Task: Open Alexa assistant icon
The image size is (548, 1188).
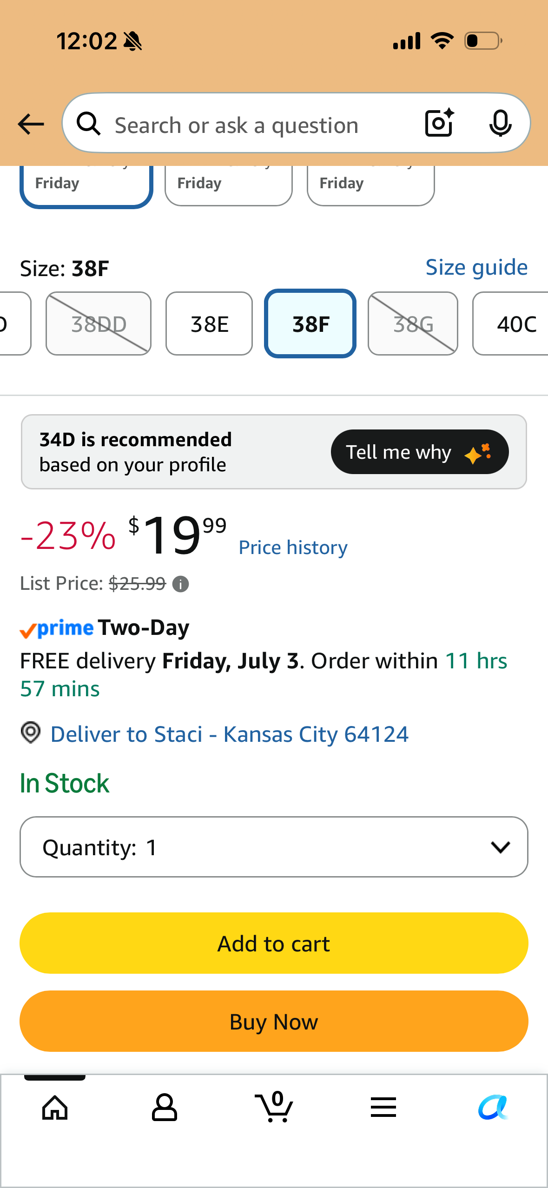Action: (493, 1108)
